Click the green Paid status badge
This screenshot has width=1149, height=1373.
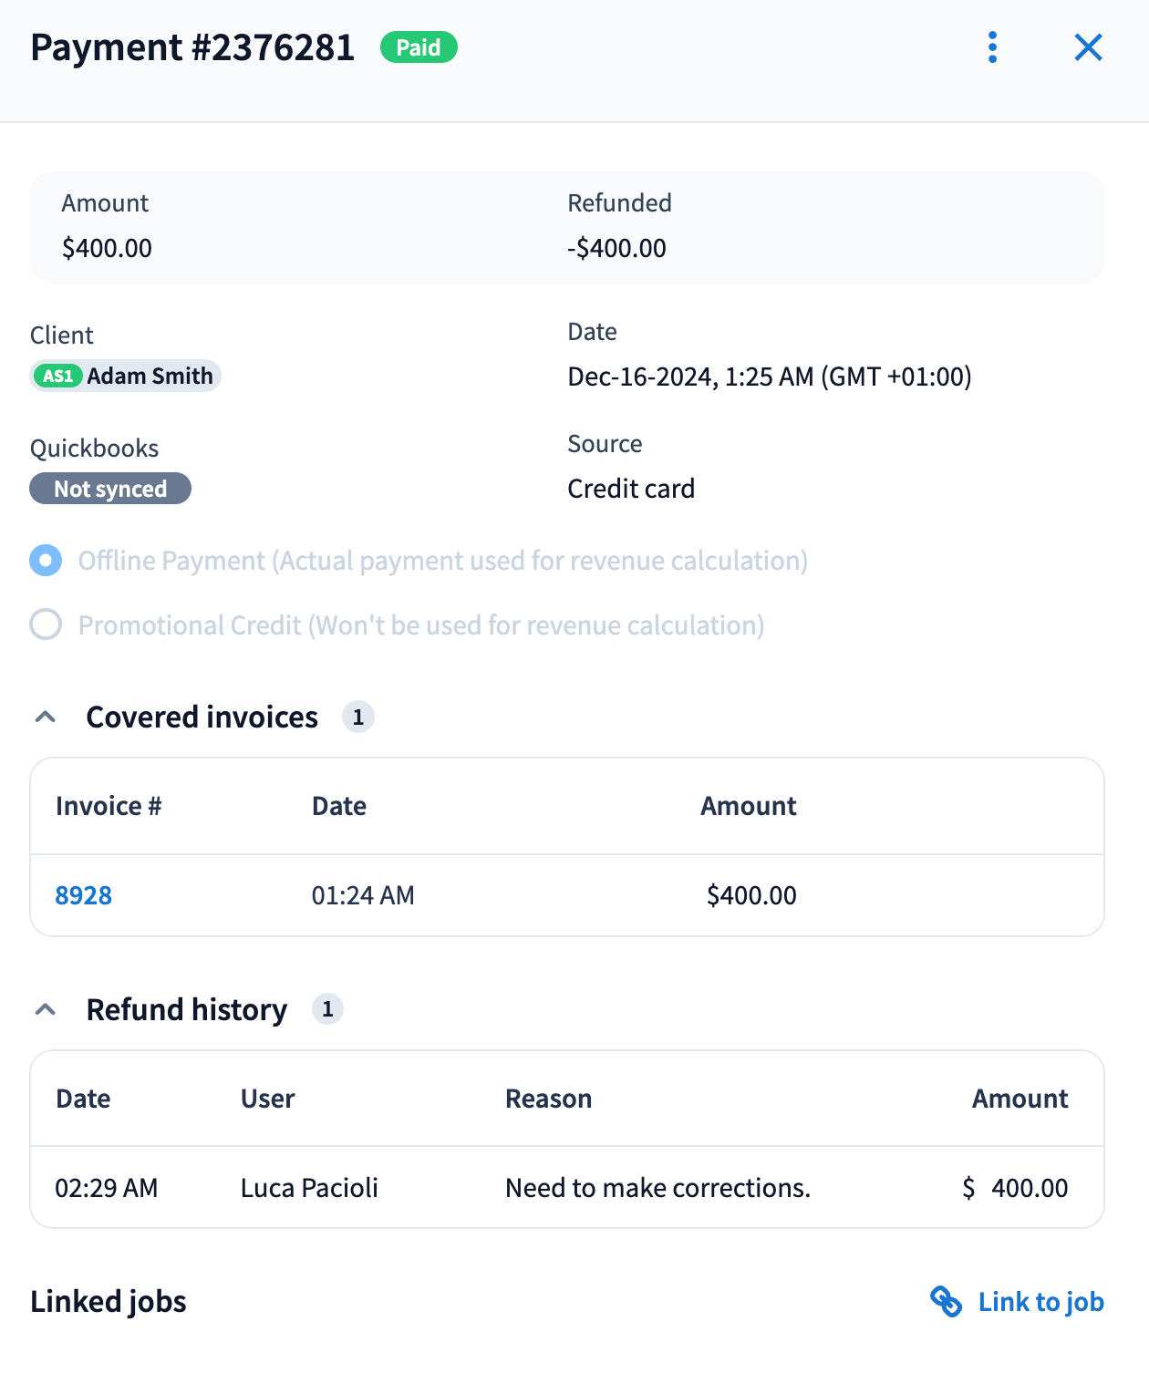[419, 47]
